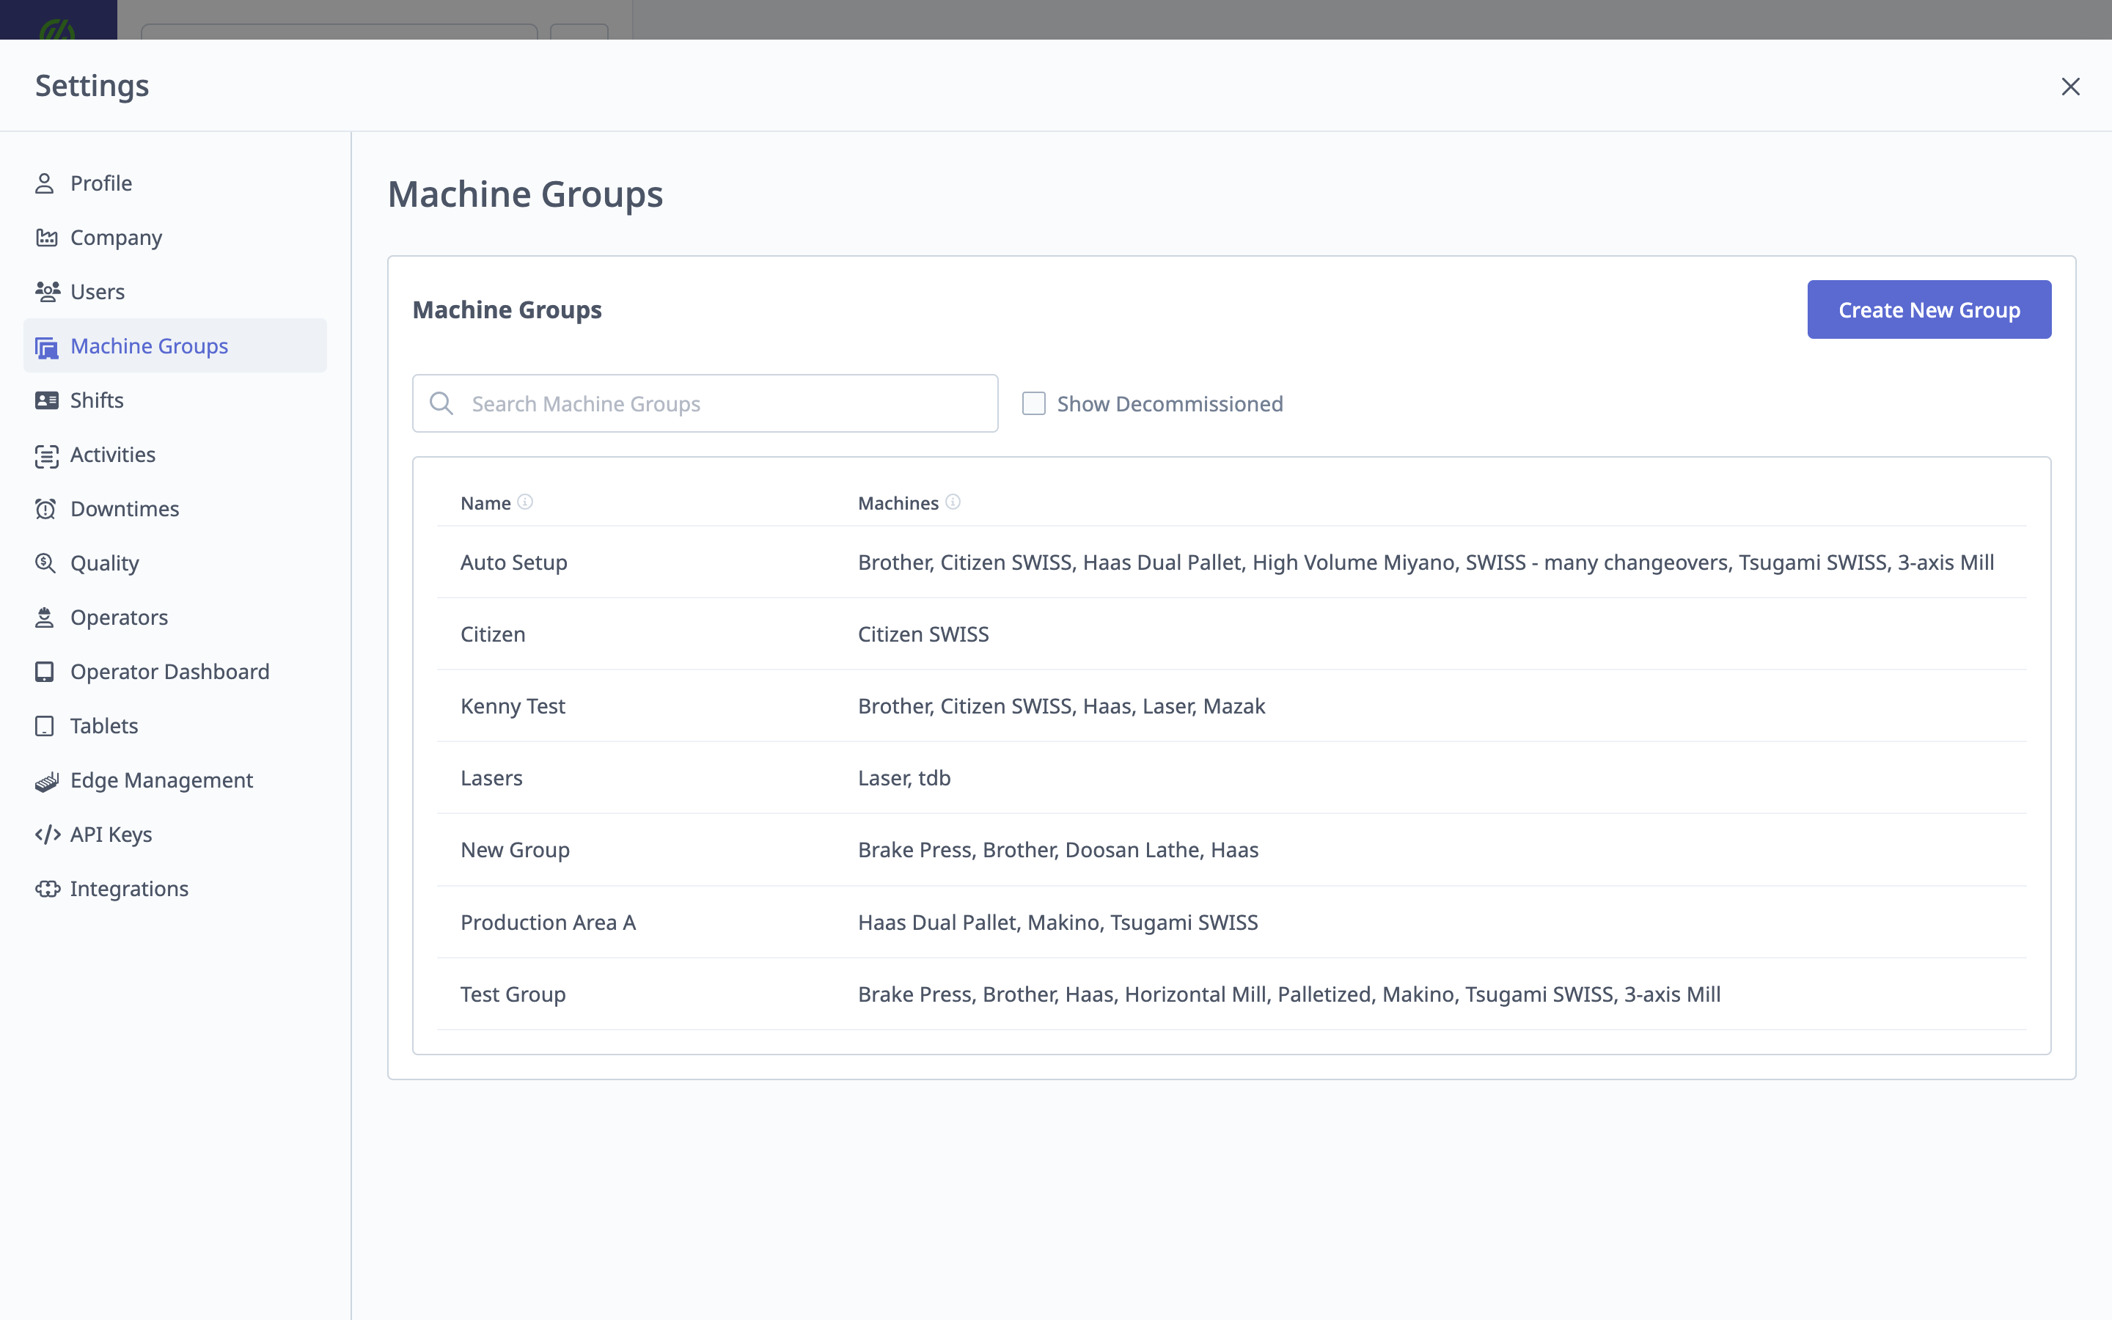
Task: Click 'Brake Press, Brother, Doosan Lathe, Haas' cell
Action: [x=1057, y=849]
